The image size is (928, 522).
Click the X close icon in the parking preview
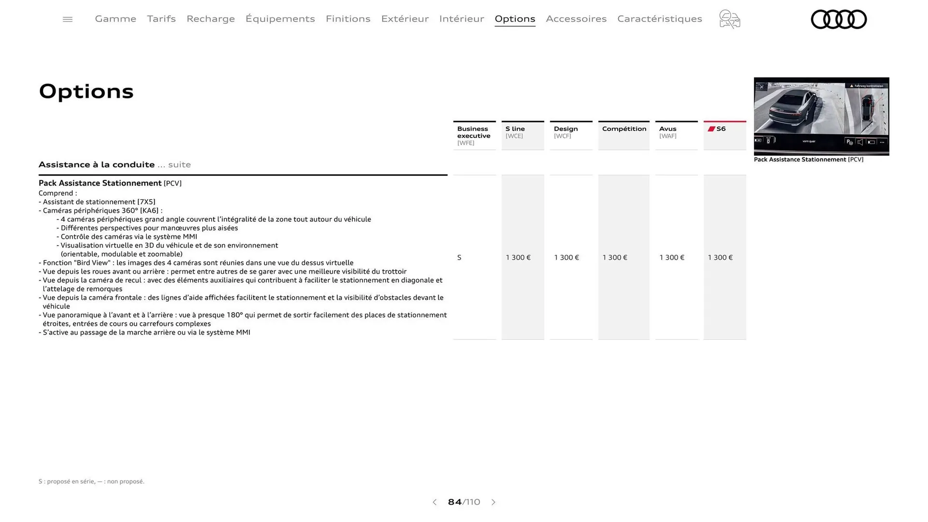pos(762,87)
